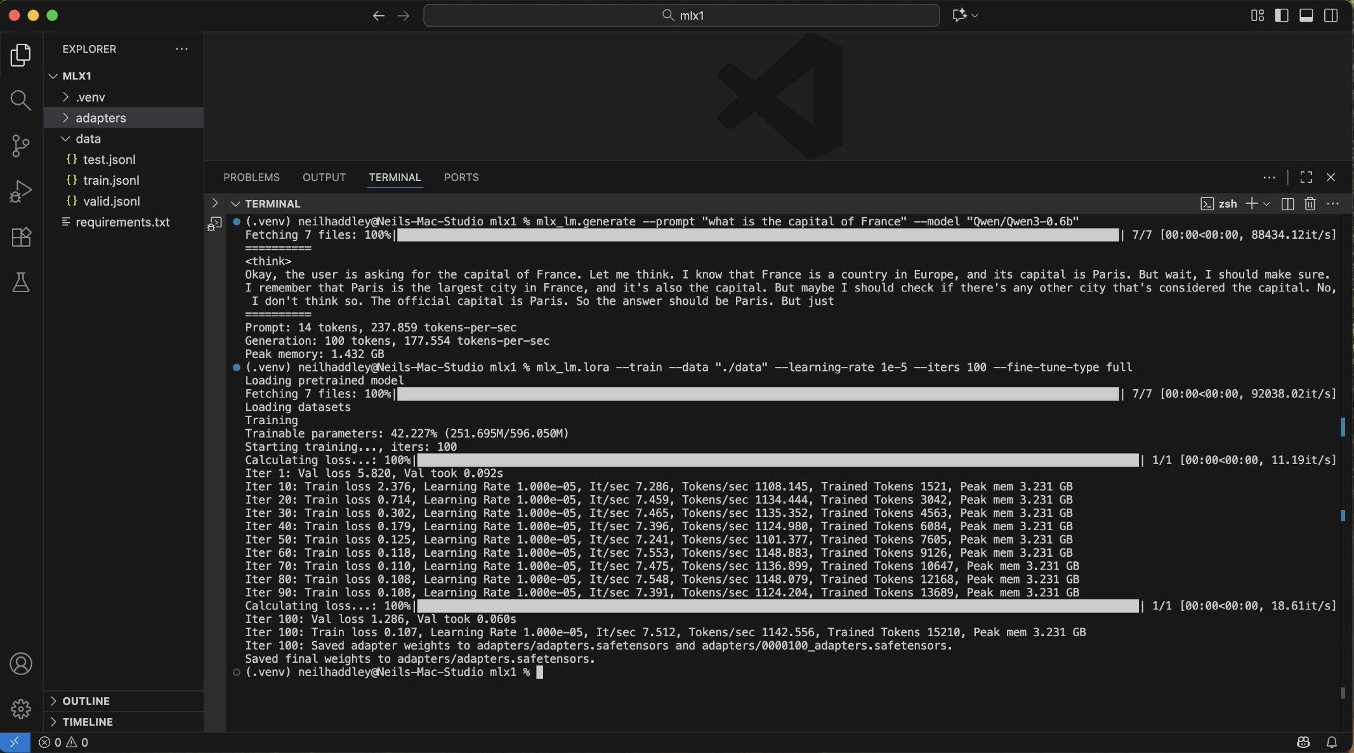Open Accounts from the activity bar
This screenshot has height=753, width=1354.
point(21,663)
